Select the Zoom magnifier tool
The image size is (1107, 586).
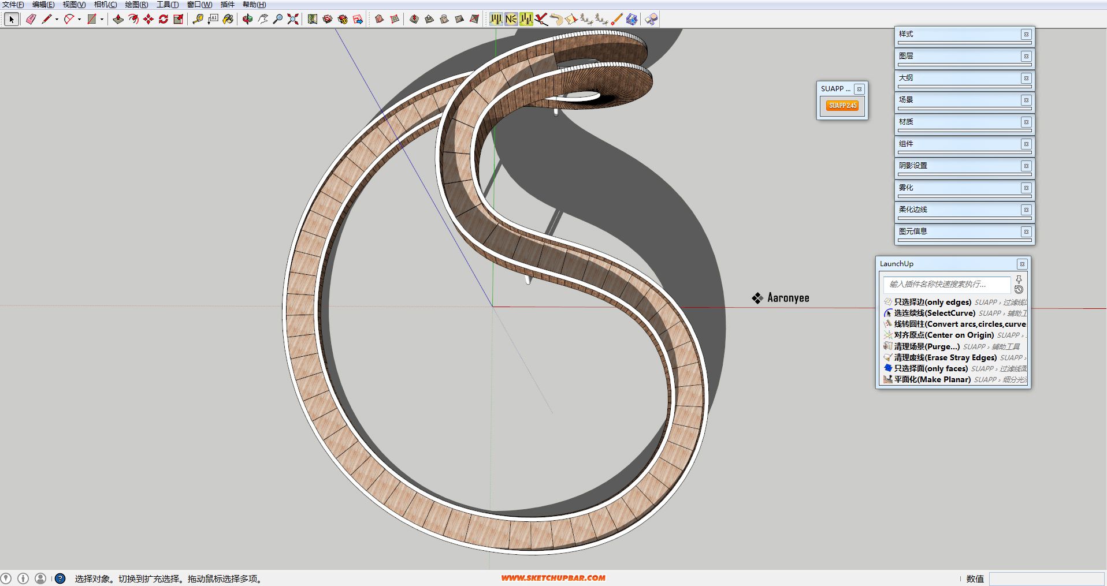click(x=278, y=19)
